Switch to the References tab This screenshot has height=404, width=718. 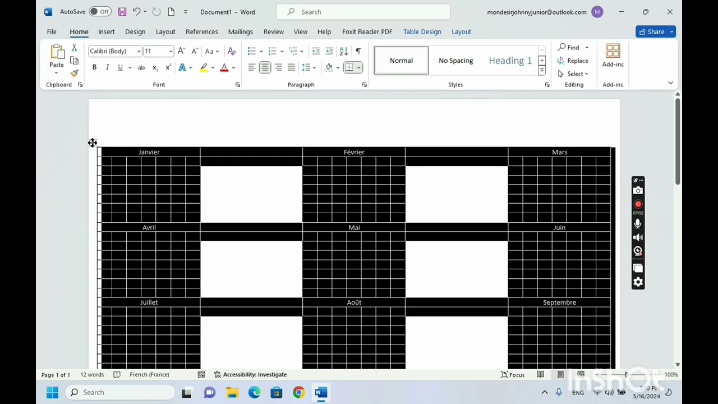pos(201,31)
